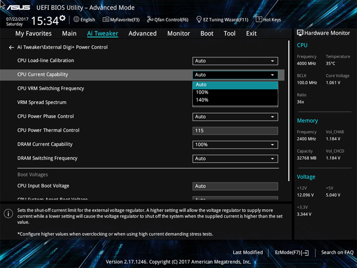Expand DRAM Switching Frequency dropdown
357x268 pixels.
click(x=235, y=158)
